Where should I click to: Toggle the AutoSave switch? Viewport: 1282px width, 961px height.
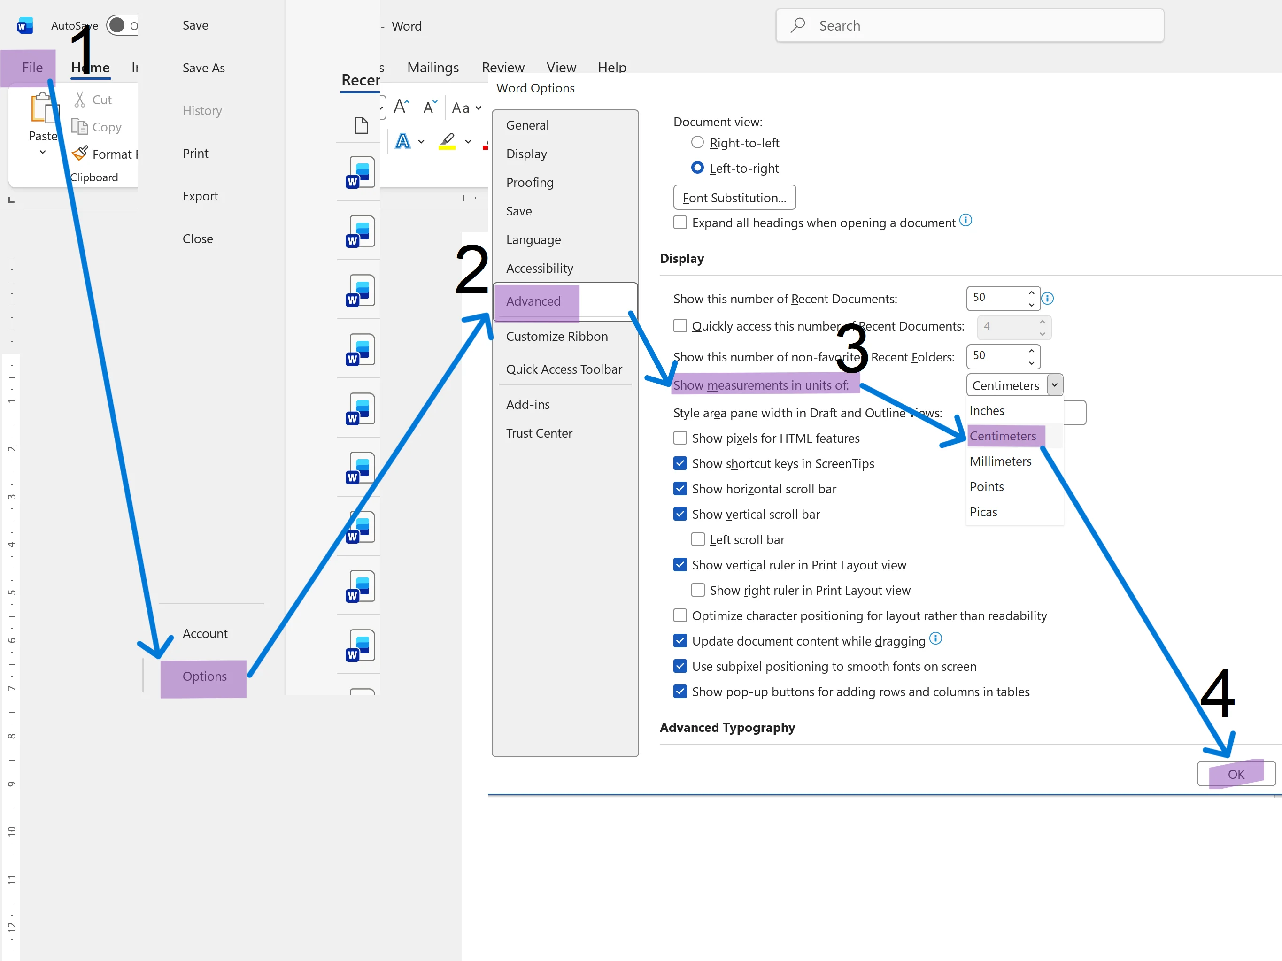122,25
